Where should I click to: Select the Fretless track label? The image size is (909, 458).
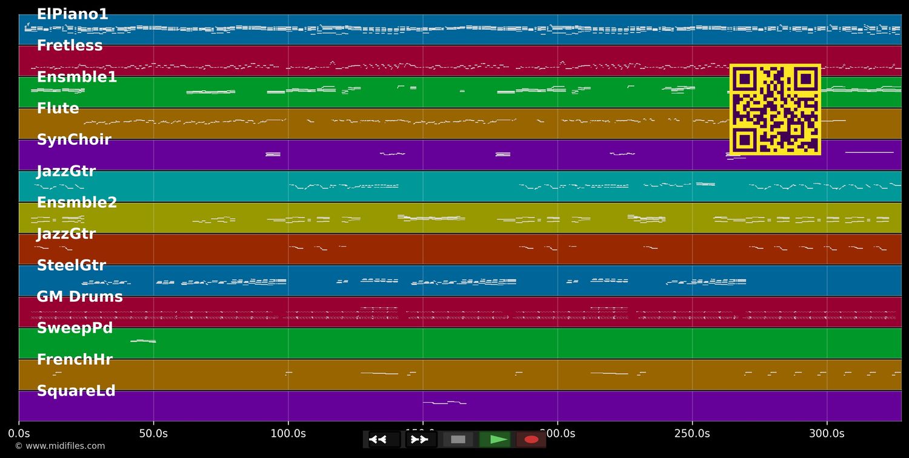(x=70, y=46)
